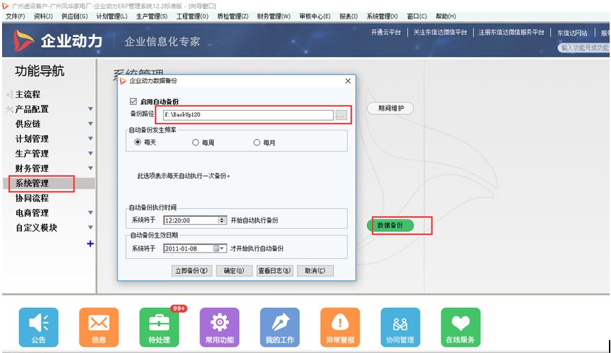Image resolution: width=611 pixels, height=353 pixels.
Task: Select 生产管理 in navigation panel
Action: coord(32,154)
